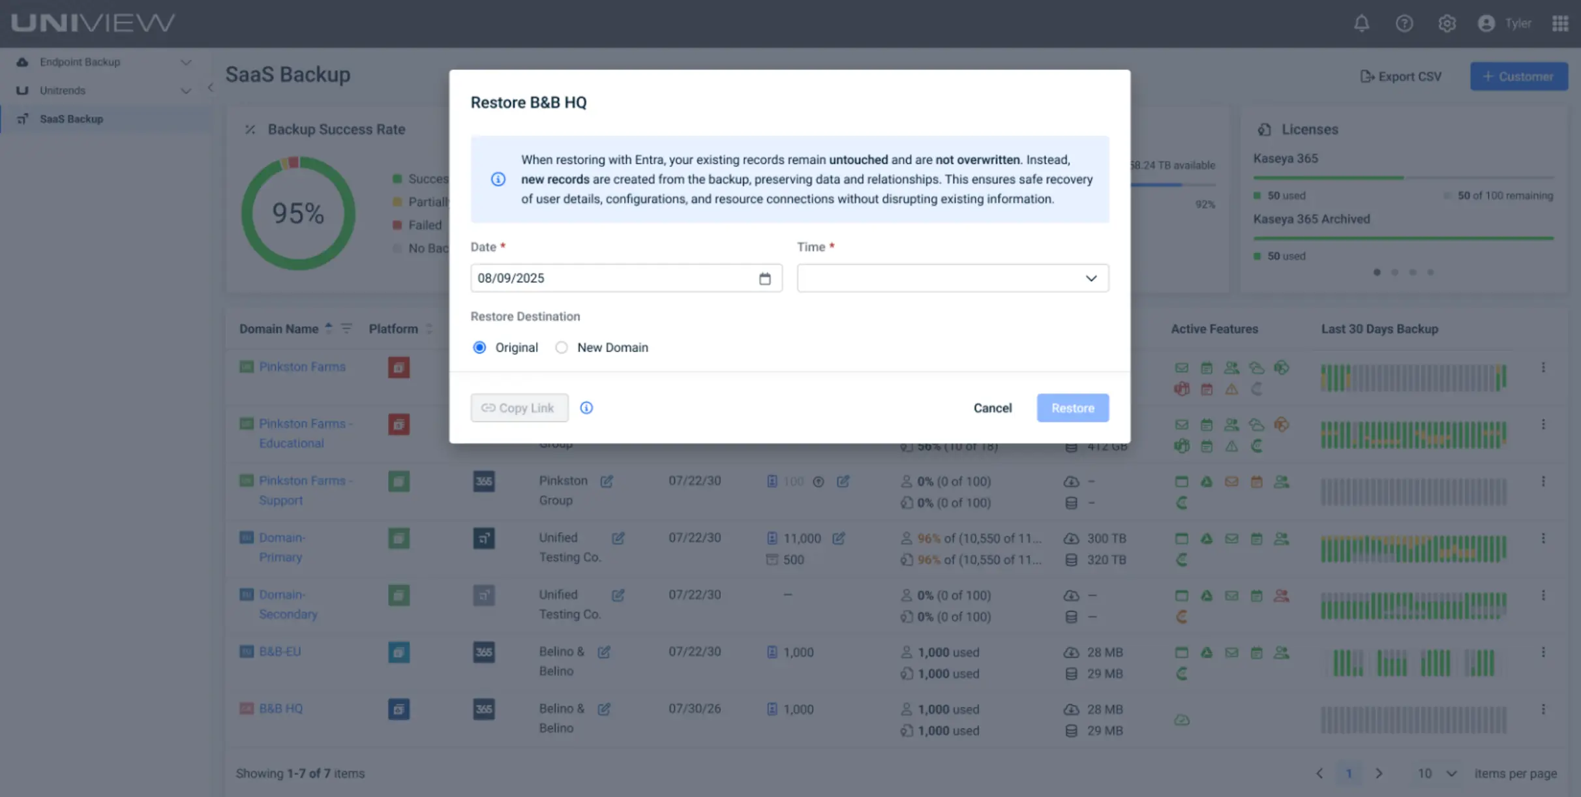This screenshot has width=1581, height=797.
Task: Edit customer Pinkston Group in Support row
Action: [607, 481]
